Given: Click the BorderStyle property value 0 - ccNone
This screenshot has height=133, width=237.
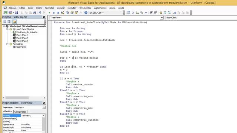Looking at the screenshot, I should click(x=31, y=127).
